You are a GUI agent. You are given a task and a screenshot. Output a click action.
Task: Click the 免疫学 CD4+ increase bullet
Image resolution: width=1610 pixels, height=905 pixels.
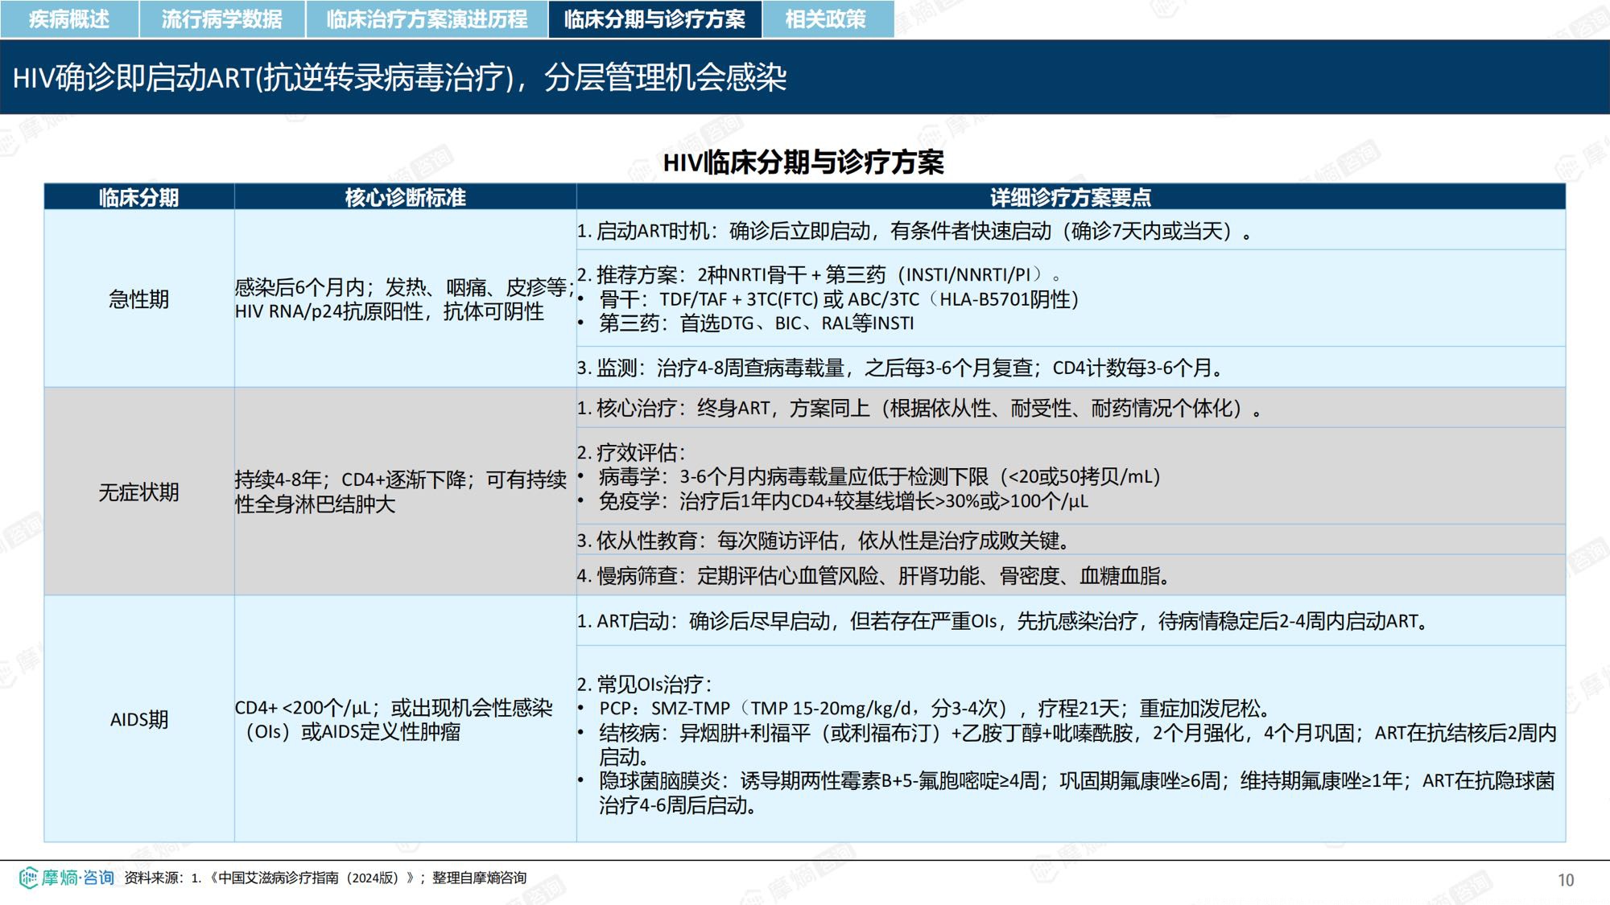833,500
